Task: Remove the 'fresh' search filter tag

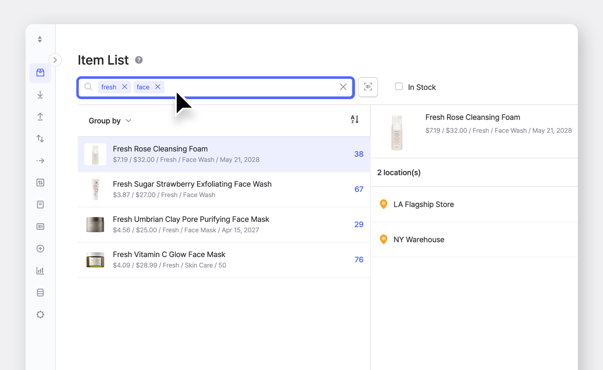Action: pyautogui.click(x=124, y=87)
